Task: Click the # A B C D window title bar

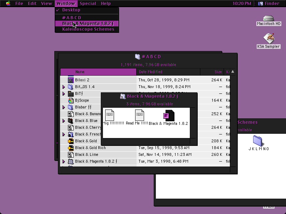Action: coord(148,57)
